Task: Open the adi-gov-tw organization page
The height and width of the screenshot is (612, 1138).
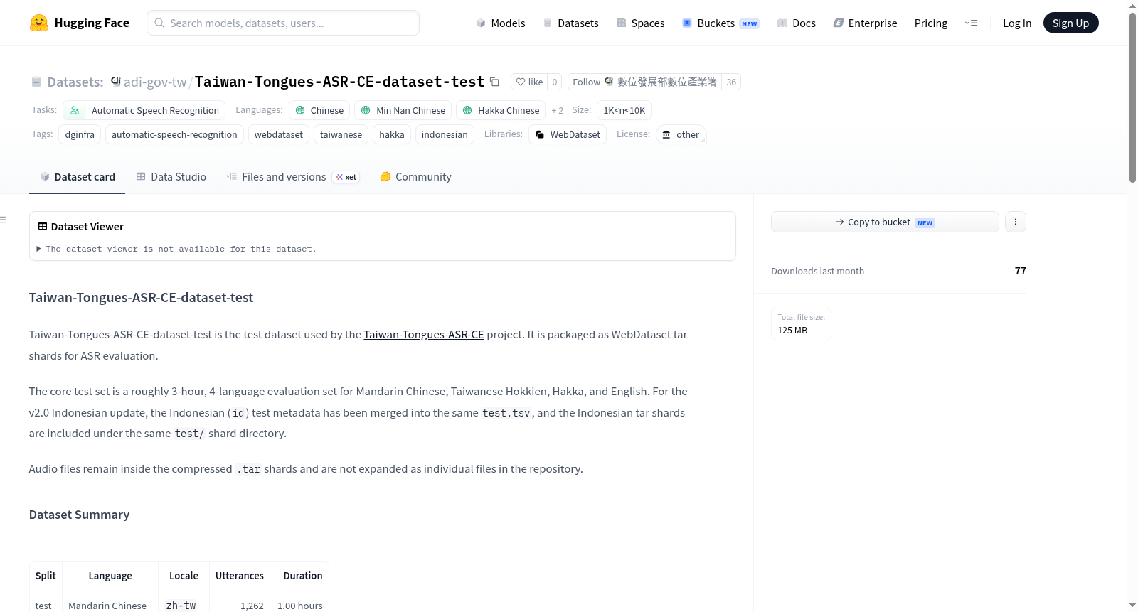Action: pyautogui.click(x=155, y=82)
